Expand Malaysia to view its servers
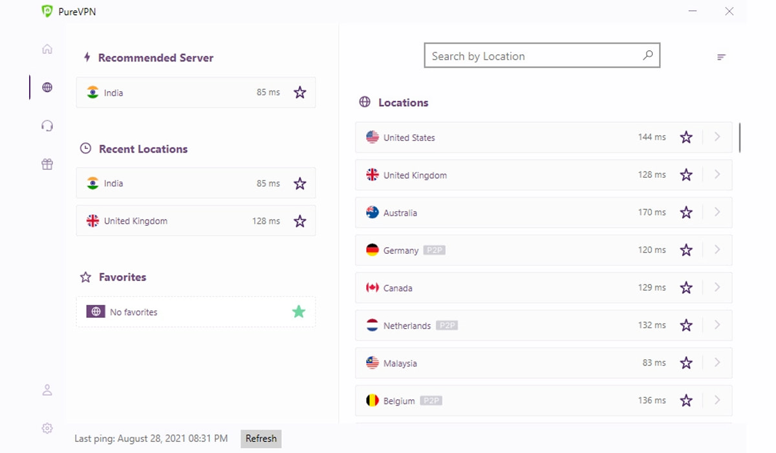Image resolution: width=776 pixels, height=453 pixels. 717,362
